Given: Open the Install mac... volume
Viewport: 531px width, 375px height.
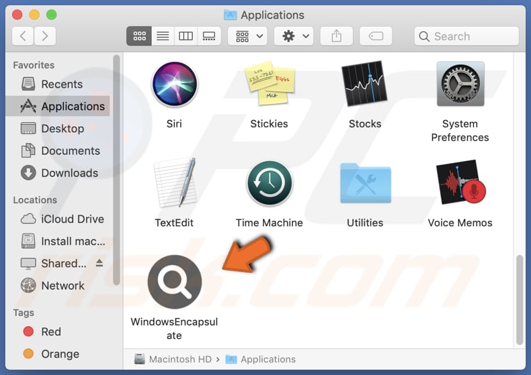Looking at the screenshot, I should coord(58,242).
